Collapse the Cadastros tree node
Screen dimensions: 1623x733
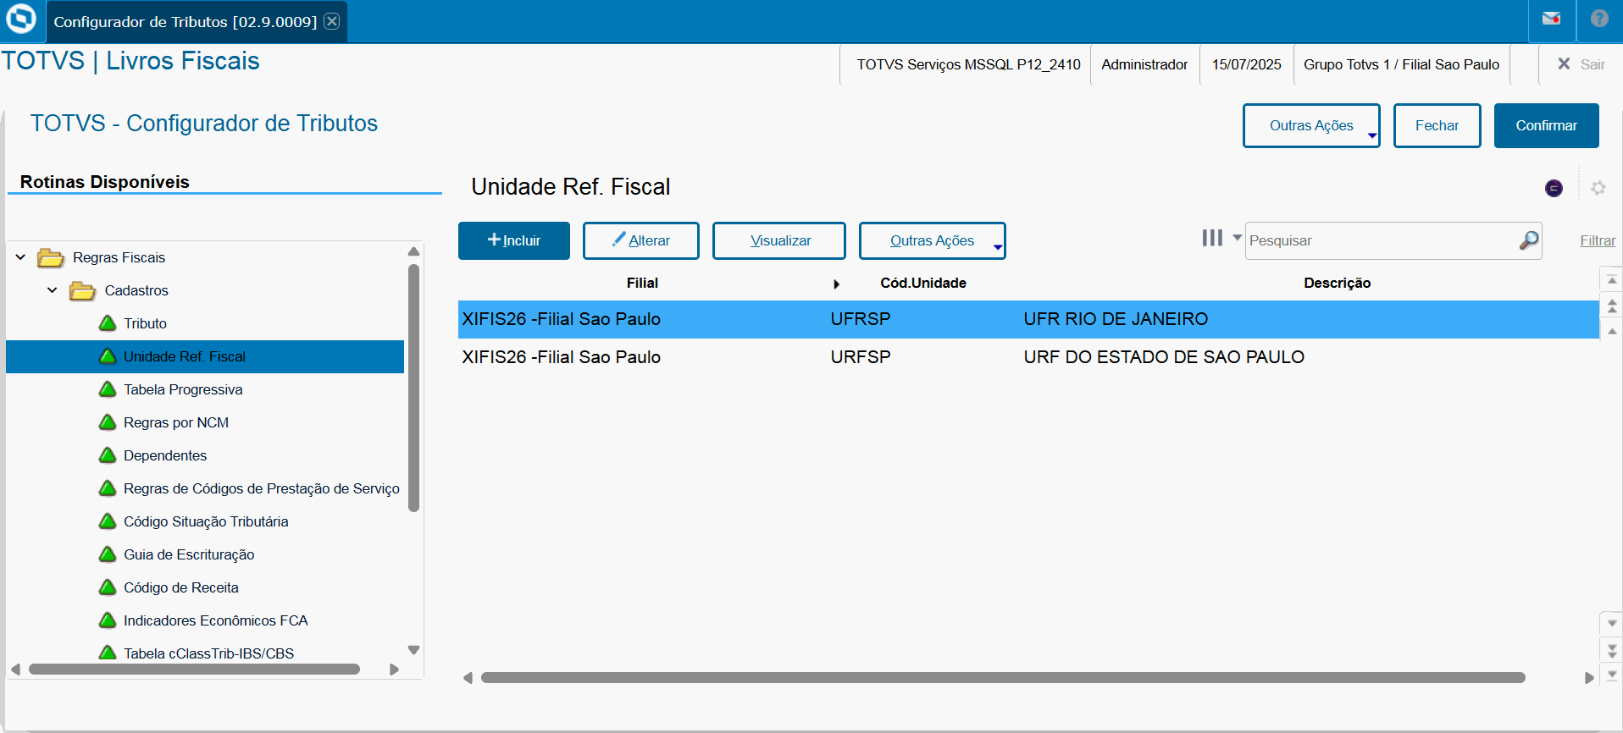[x=53, y=290]
